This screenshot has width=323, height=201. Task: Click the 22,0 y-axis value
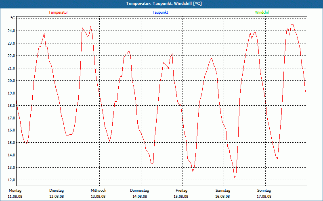[x=12, y=56]
